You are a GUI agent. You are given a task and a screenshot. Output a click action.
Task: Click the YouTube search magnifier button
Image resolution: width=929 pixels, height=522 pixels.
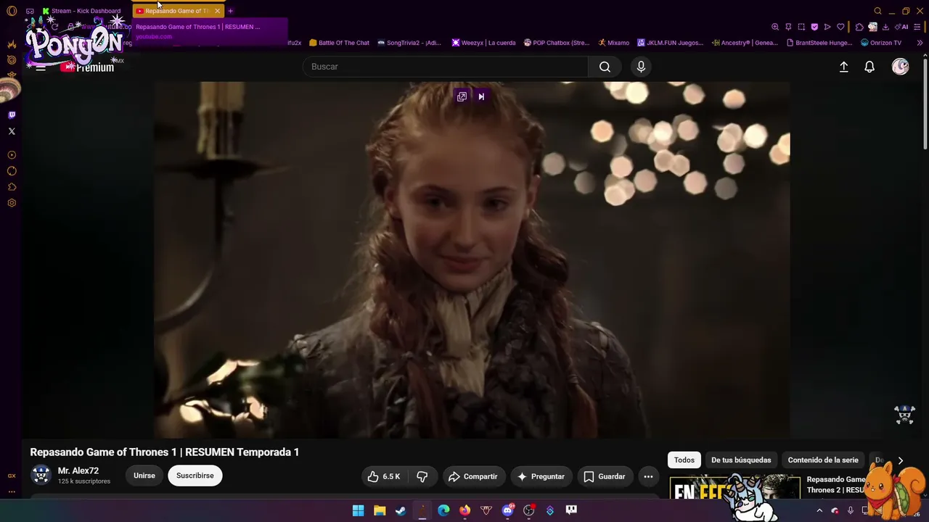605,67
